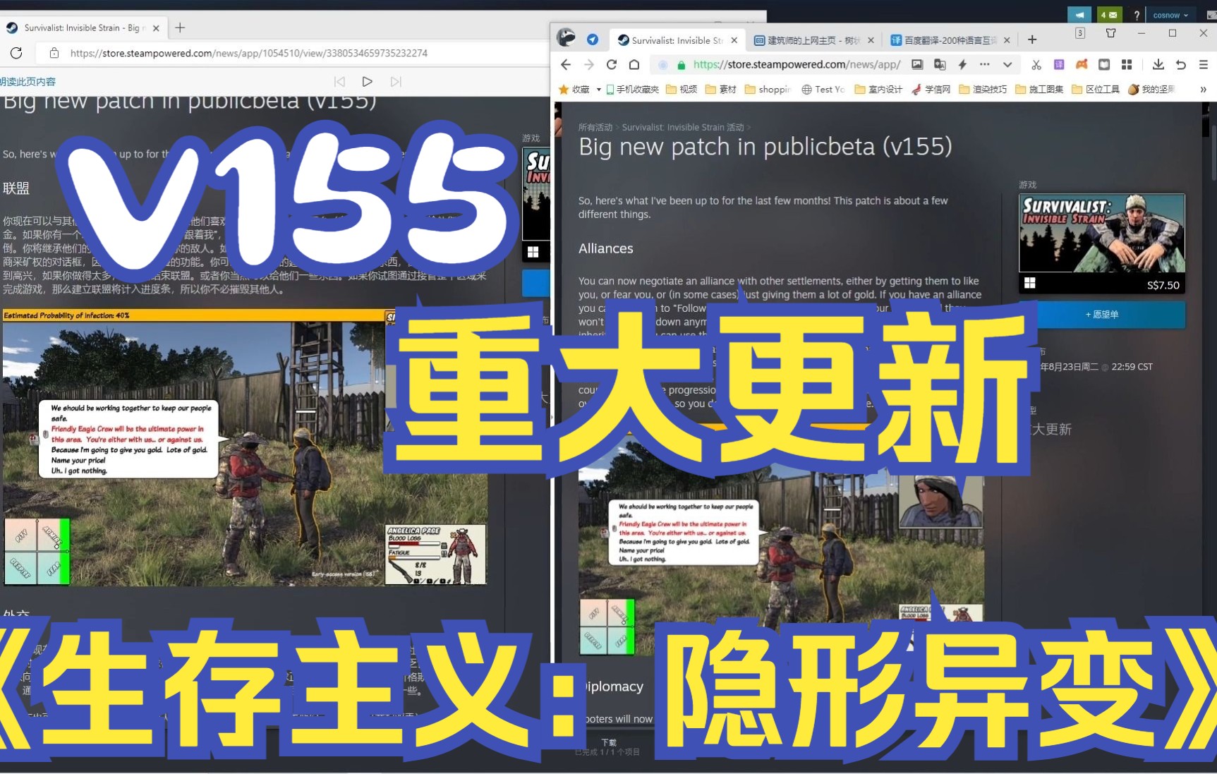Open the 手机收藏夹 bookmark

(632, 89)
